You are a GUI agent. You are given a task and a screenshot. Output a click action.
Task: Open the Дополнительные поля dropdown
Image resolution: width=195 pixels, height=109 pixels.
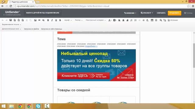point(11,29)
